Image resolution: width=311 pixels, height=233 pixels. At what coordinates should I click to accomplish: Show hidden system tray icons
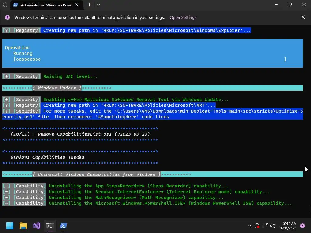point(250,226)
